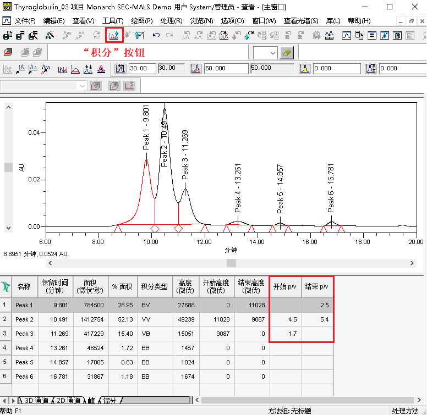The height and width of the screenshot is (415, 427).
Task: Click the chromatogram horizontal scrollbar thumb
Action: [231, 263]
